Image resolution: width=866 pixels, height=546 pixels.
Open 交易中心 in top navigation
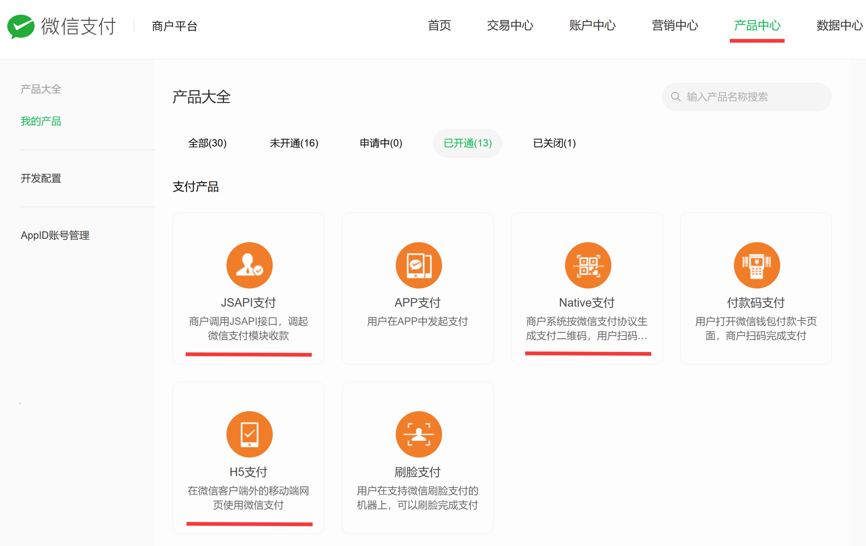point(510,26)
